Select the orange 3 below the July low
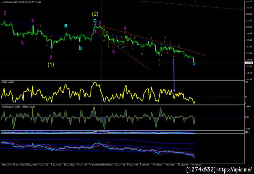 click(159, 65)
